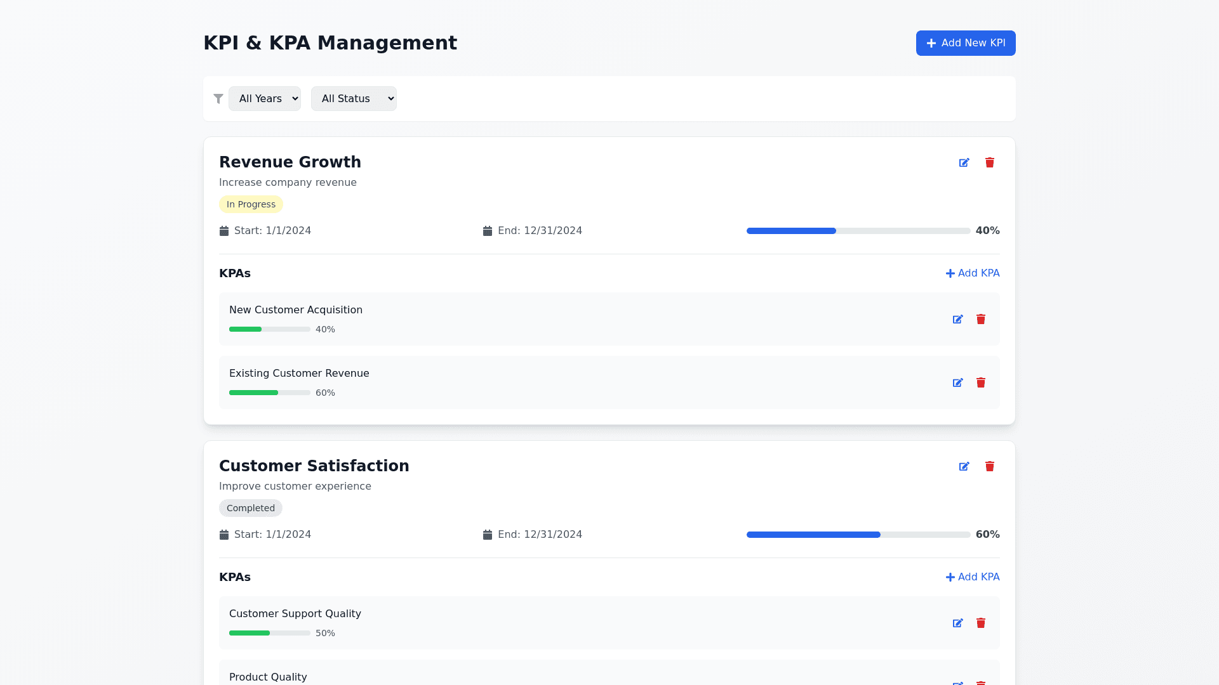Click Customer Satisfaction 60% progress bar
This screenshot has width=1219, height=685.
point(858,535)
